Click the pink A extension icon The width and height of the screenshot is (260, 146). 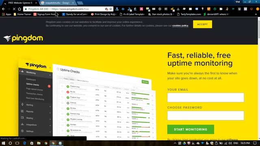coord(141,9)
